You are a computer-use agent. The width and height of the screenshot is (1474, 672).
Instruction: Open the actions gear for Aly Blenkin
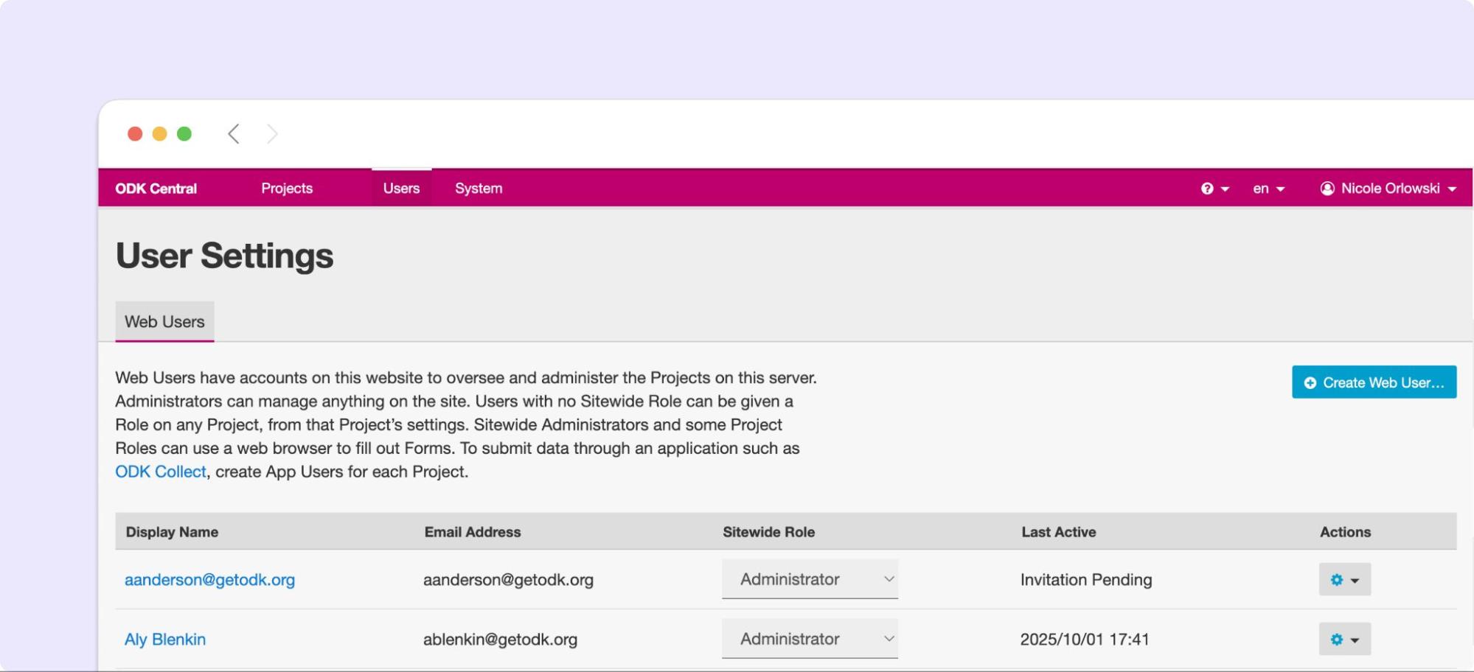pyautogui.click(x=1343, y=639)
